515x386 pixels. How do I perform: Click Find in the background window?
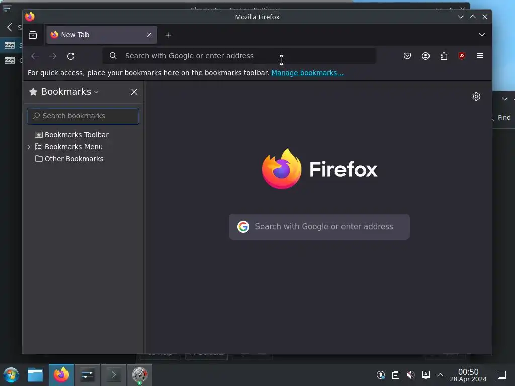504,117
